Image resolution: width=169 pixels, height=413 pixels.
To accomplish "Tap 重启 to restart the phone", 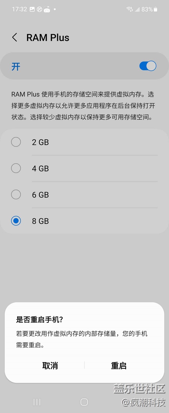I will tap(119, 366).
